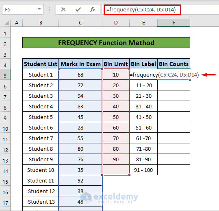Click the Bin Label cell 51 - 60
Viewport: 219px width, 211px height.
[143, 127]
